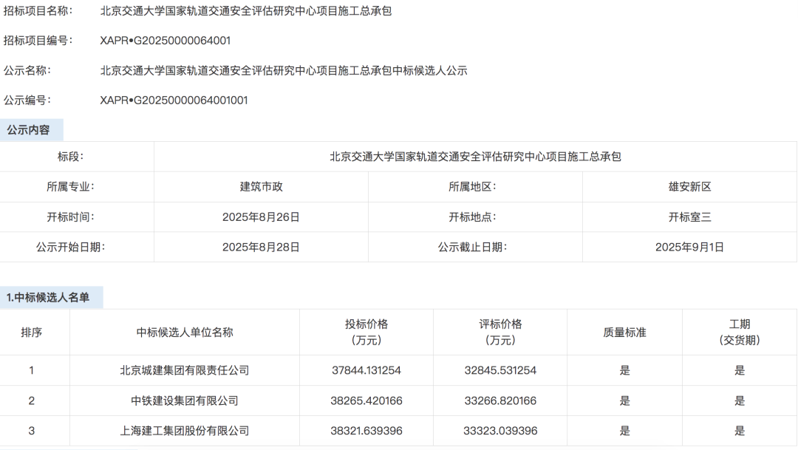Screen dimensions: 798x450
Task: Click the 中标候选人单位名称 column header
Action: [183, 333]
